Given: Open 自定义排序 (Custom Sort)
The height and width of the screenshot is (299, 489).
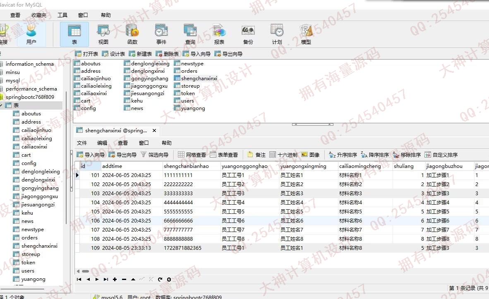Looking at the screenshot, I should (x=441, y=155).
